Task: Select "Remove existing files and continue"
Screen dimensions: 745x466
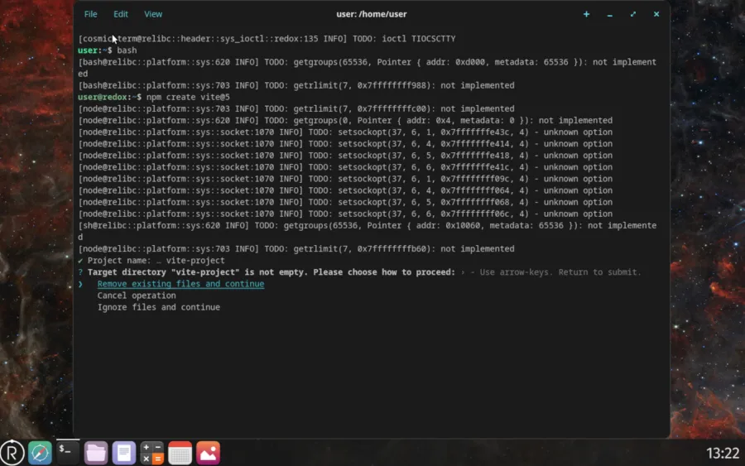Action: (x=180, y=284)
